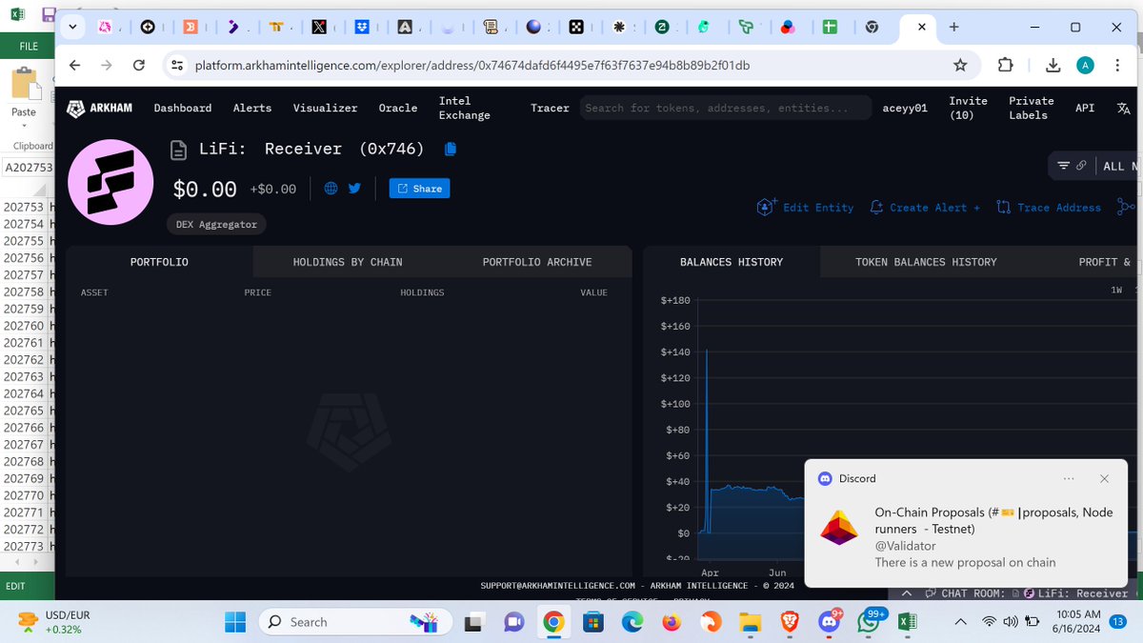Open Discord from the taskbar
The width and height of the screenshot is (1143, 643).
click(829, 622)
